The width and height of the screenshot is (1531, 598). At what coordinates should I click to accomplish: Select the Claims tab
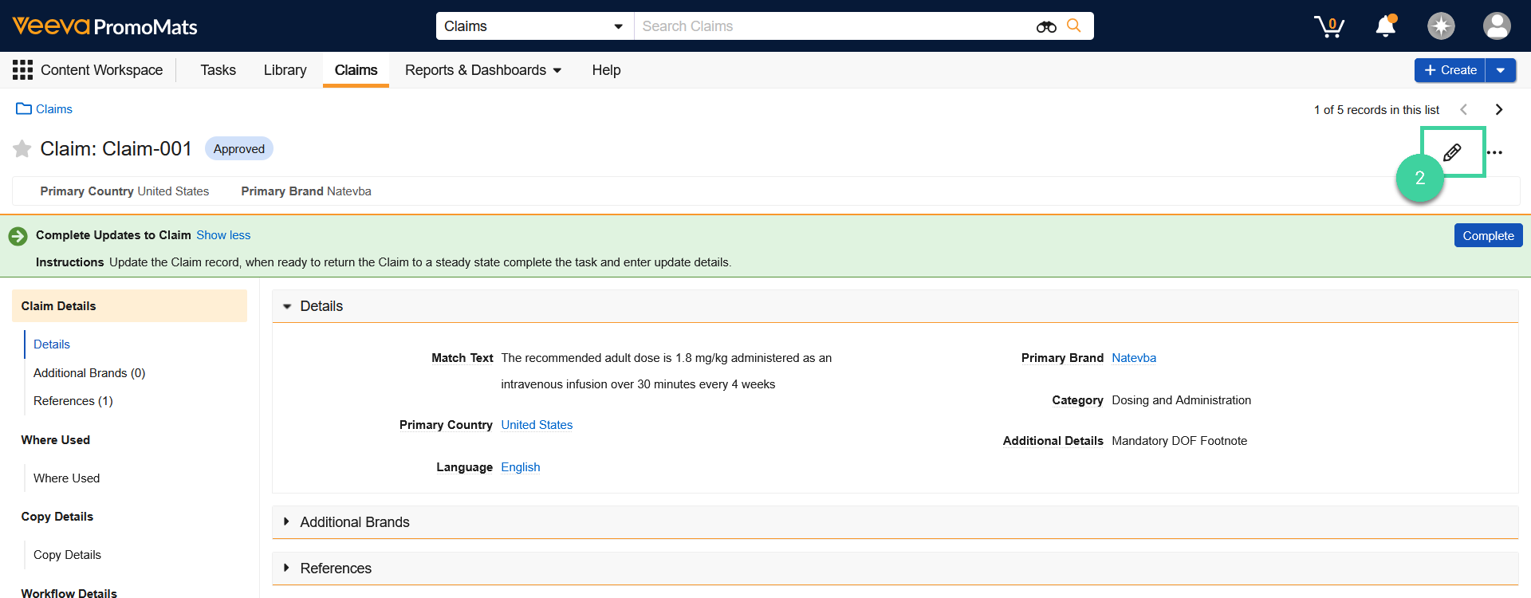tap(356, 70)
